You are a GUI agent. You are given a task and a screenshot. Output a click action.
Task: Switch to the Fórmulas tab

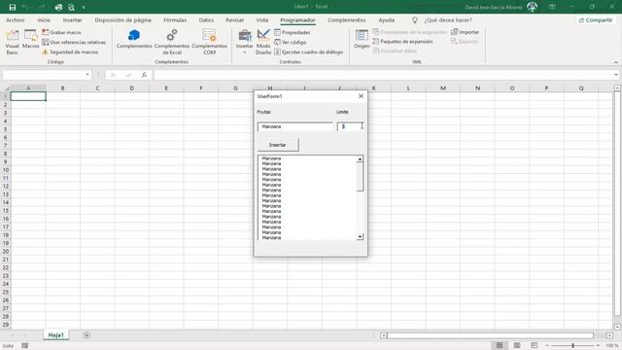[x=175, y=19]
